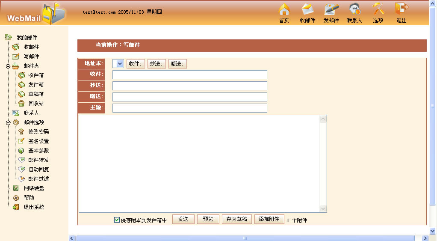
Task: Open 联系人 contacts icon in top toolbar
Action: point(354,9)
